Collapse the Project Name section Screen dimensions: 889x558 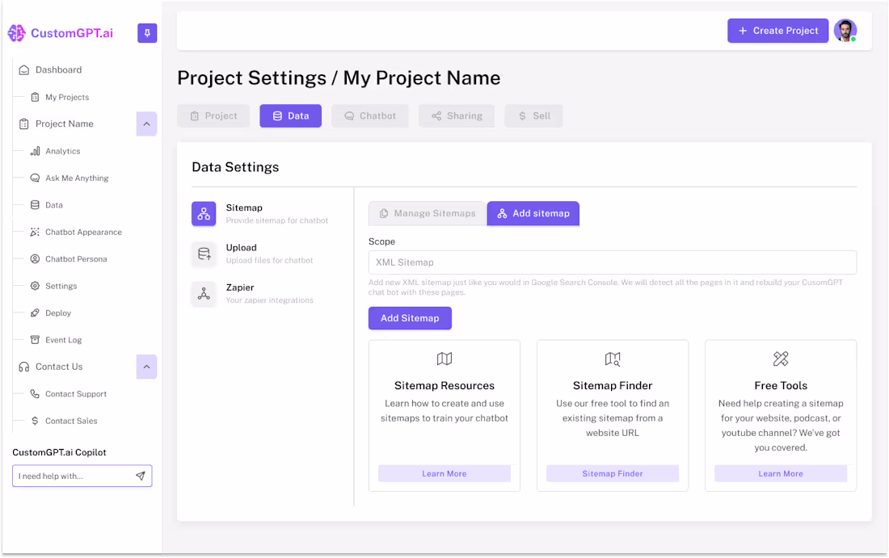[146, 124]
